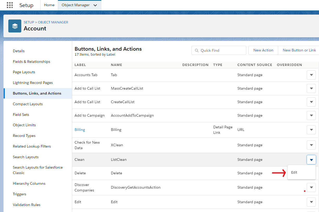The image size is (319, 212).
Task: Click the New Action button
Action: point(263,50)
